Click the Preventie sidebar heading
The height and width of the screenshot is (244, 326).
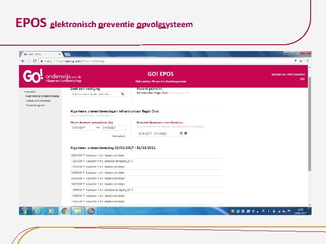pyautogui.click(x=30, y=91)
